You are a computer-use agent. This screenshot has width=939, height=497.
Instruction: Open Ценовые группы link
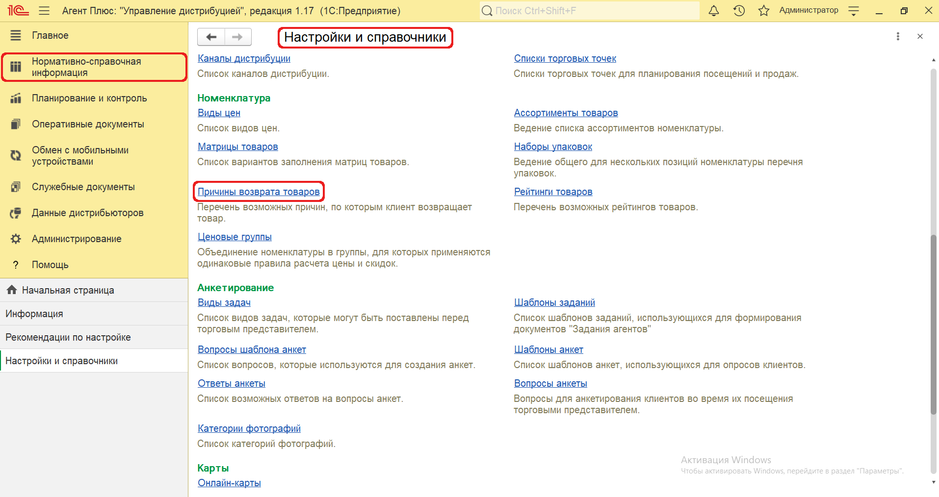(235, 237)
